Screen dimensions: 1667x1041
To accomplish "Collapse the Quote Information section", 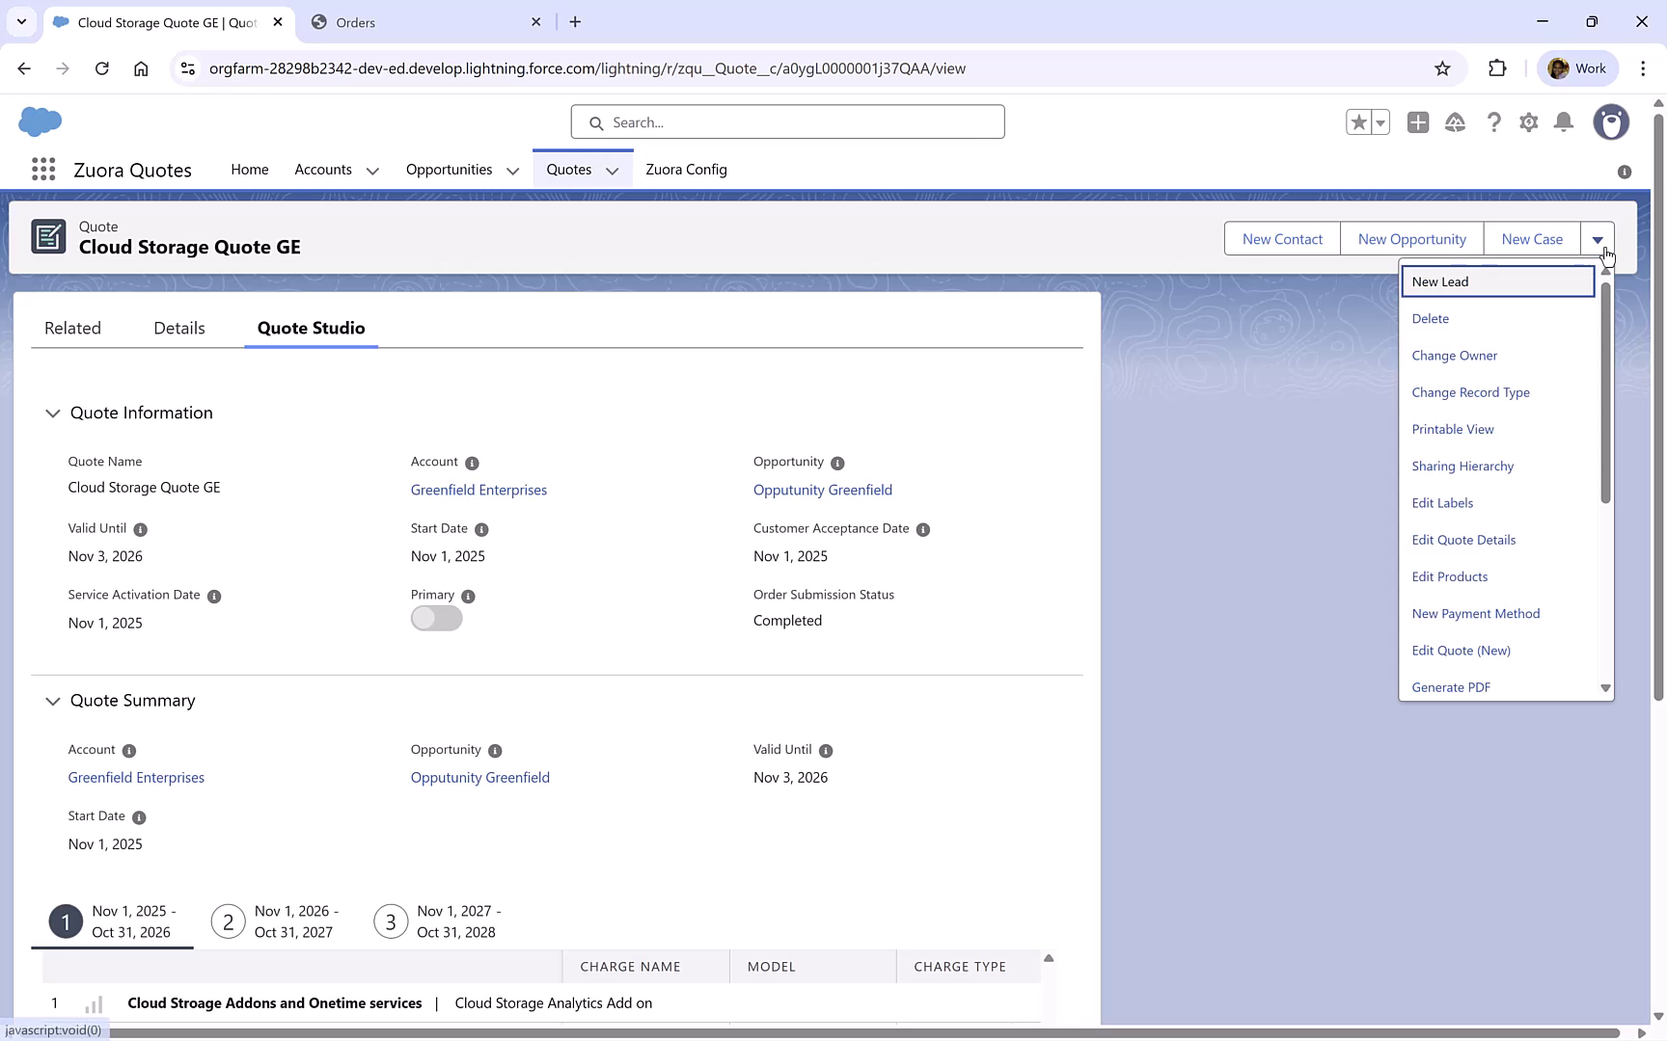I will click(x=53, y=414).
